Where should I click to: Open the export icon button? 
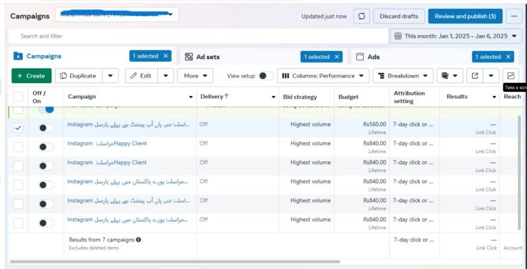click(475, 75)
